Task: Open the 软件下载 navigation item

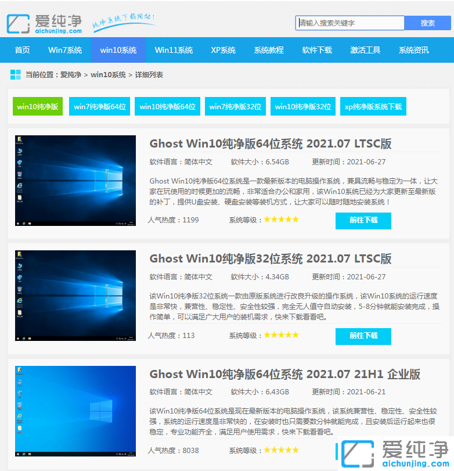Action: pos(317,50)
